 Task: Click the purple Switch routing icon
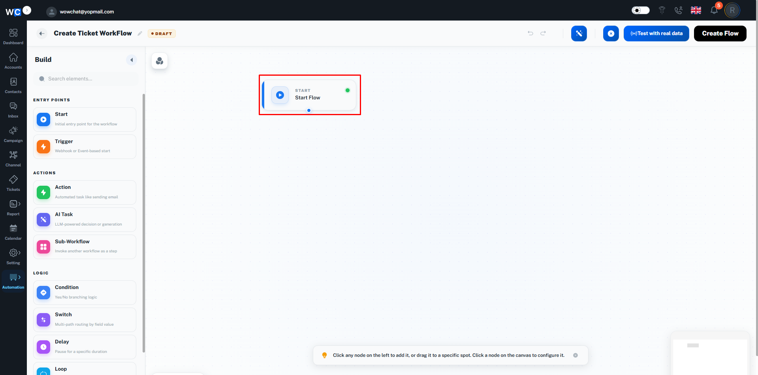pos(43,320)
